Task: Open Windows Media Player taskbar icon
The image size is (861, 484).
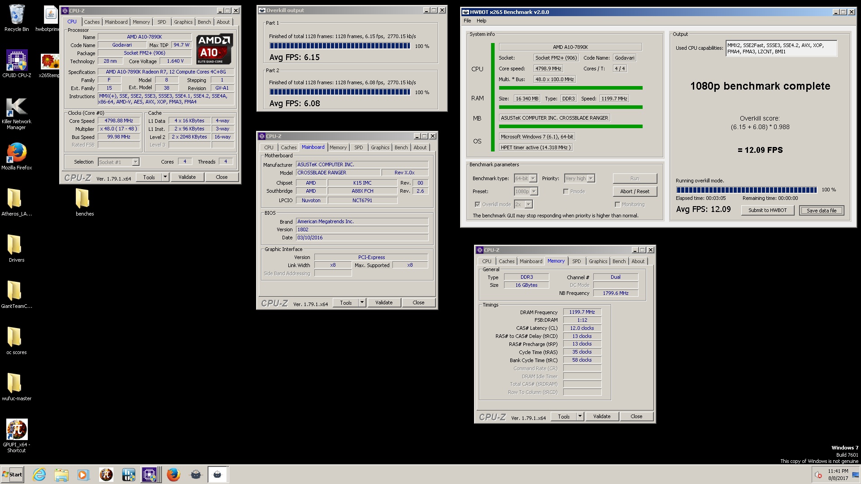Action: [x=83, y=475]
